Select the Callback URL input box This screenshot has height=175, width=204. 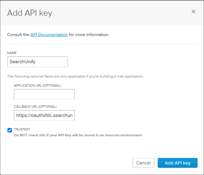click(x=44, y=116)
